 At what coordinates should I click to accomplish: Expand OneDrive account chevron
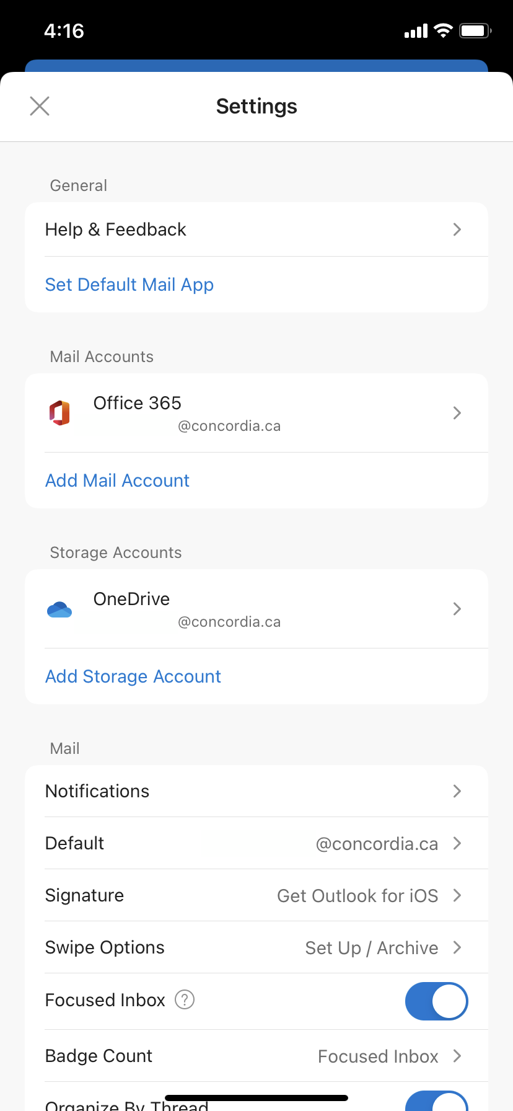point(457,609)
